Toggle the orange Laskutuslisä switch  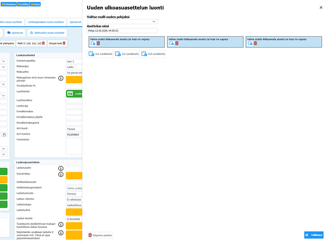pos(74,212)
